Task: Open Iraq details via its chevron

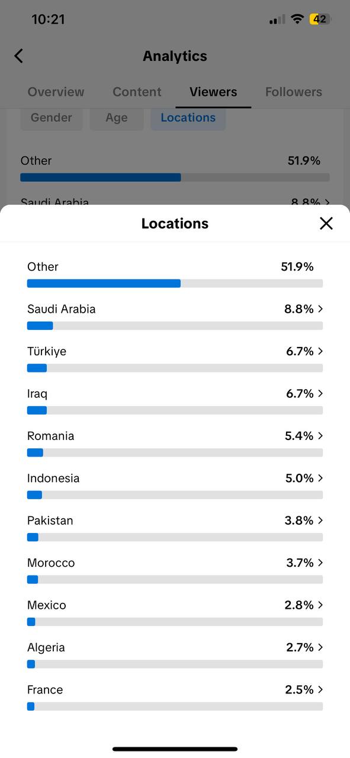Action: pyautogui.click(x=320, y=393)
